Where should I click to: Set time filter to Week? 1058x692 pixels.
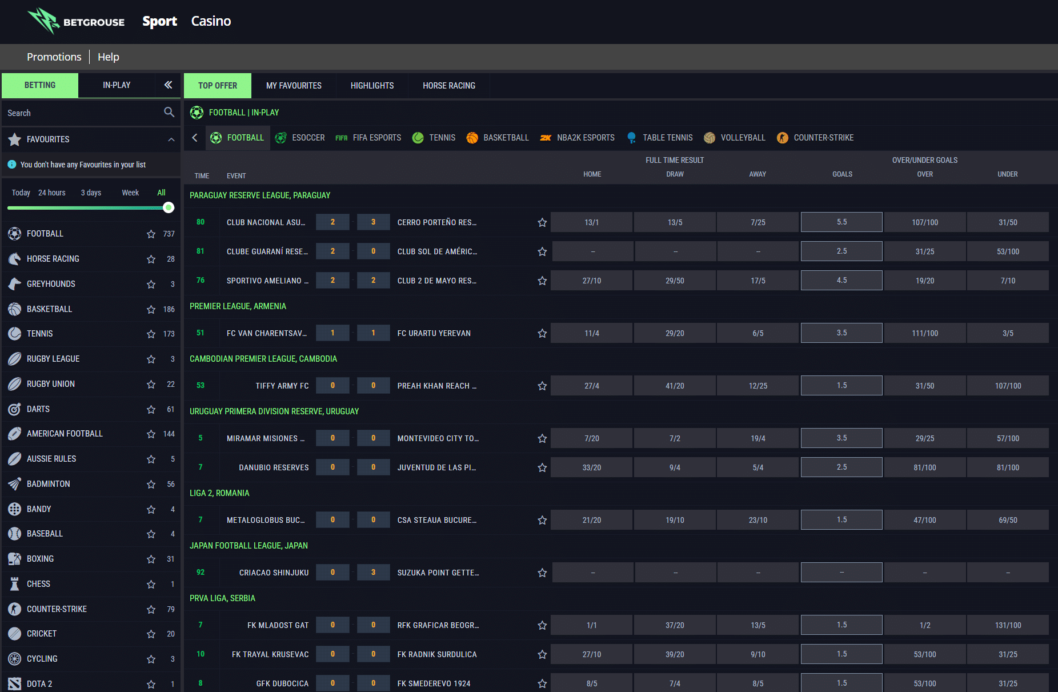130,193
